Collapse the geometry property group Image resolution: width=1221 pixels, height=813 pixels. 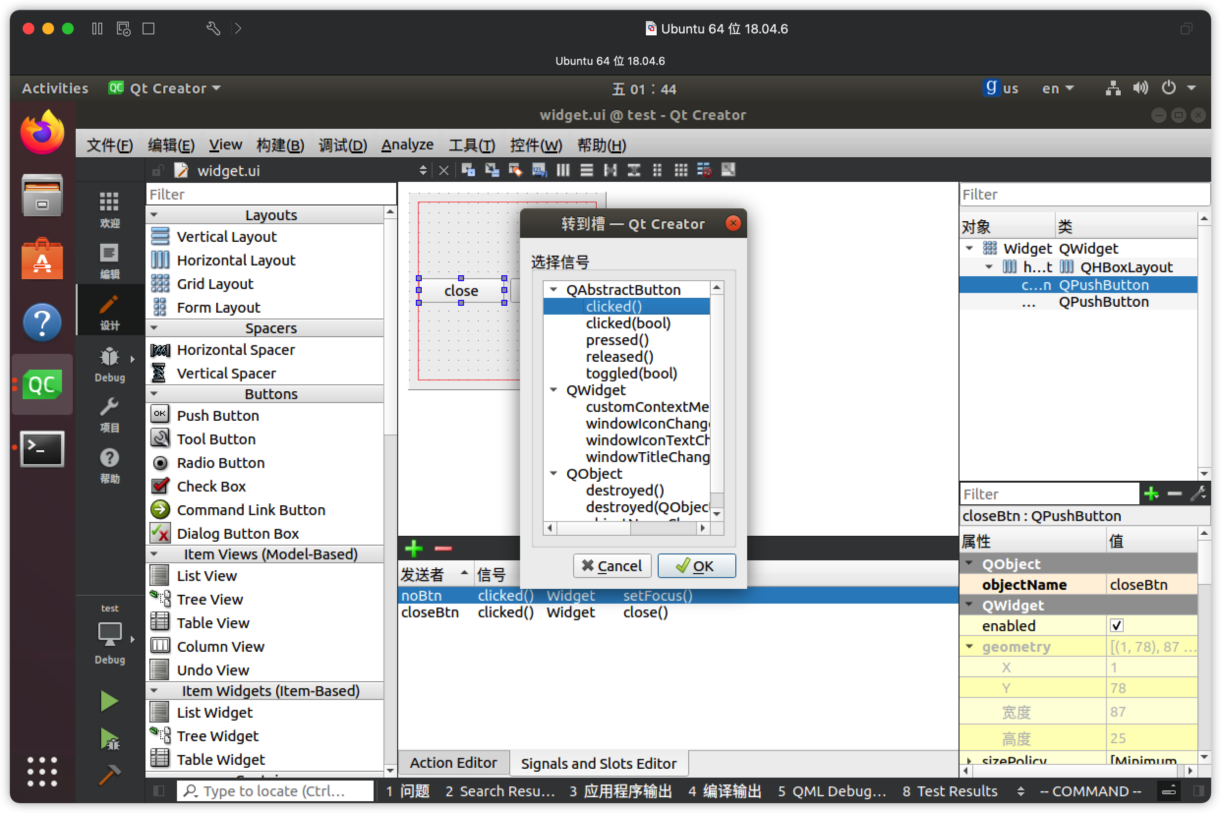(969, 646)
